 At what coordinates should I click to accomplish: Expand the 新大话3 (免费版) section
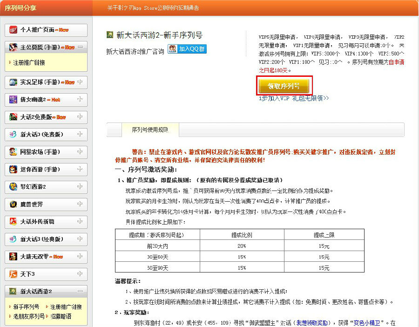pyautogui.click(x=80, y=134)
